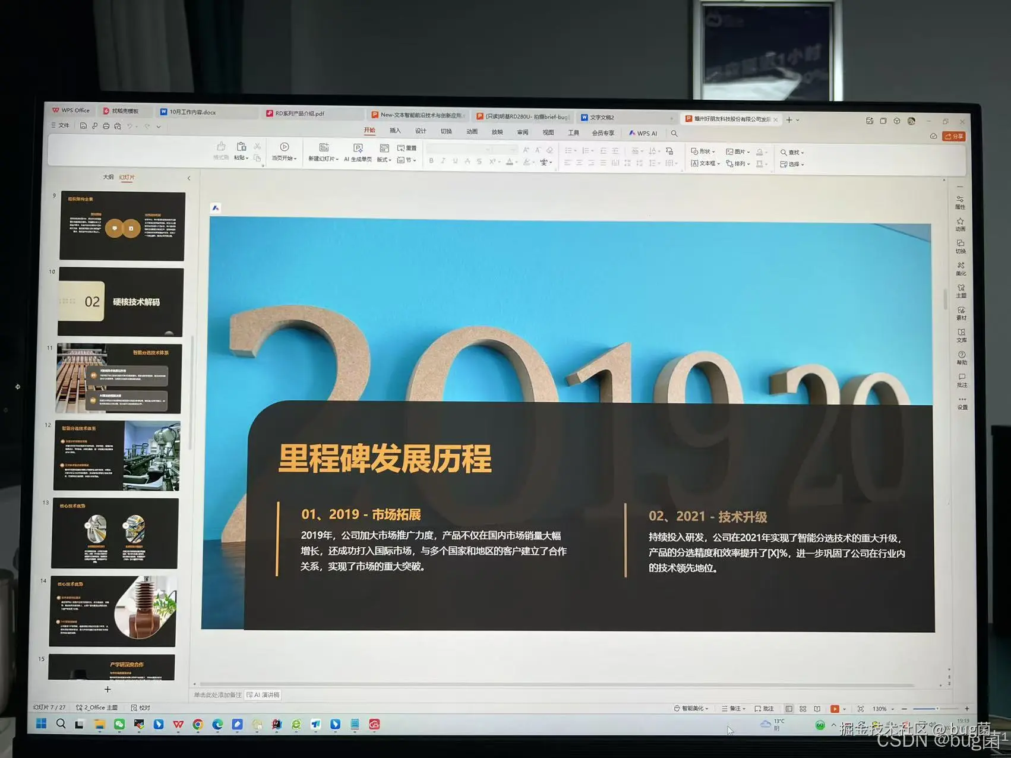Open the 动画 animation panel in right sidebar
This screenshot has width=1011, height=758.
click(961, 225)
